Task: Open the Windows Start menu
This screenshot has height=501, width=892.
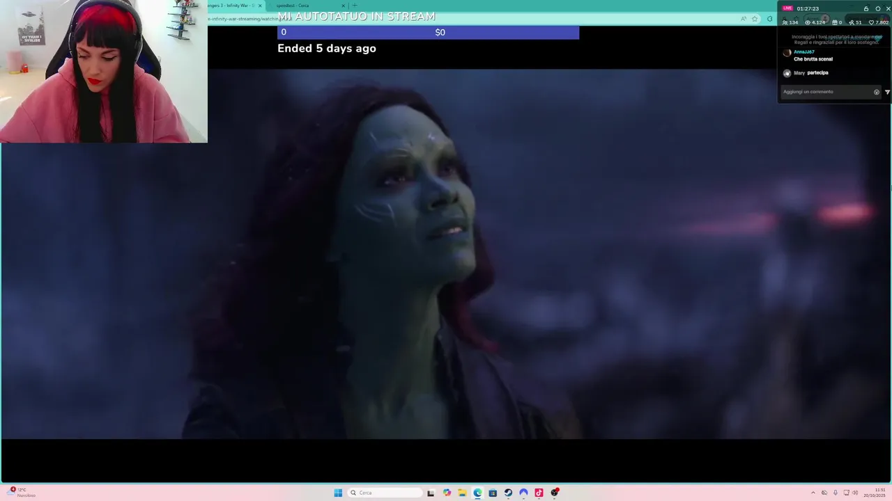Action: 338,493
